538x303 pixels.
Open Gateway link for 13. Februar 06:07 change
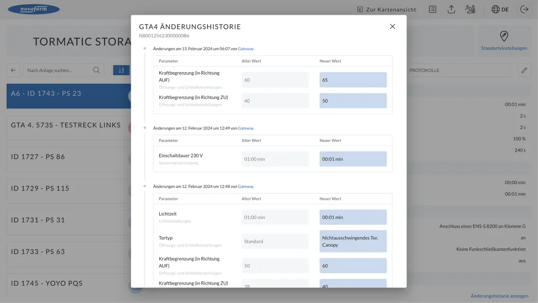tap(246, 49)
